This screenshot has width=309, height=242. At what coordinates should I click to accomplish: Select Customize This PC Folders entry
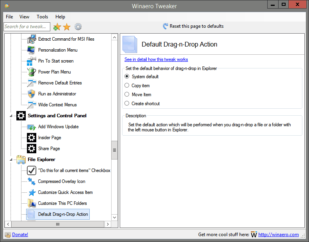coord(62,203)
